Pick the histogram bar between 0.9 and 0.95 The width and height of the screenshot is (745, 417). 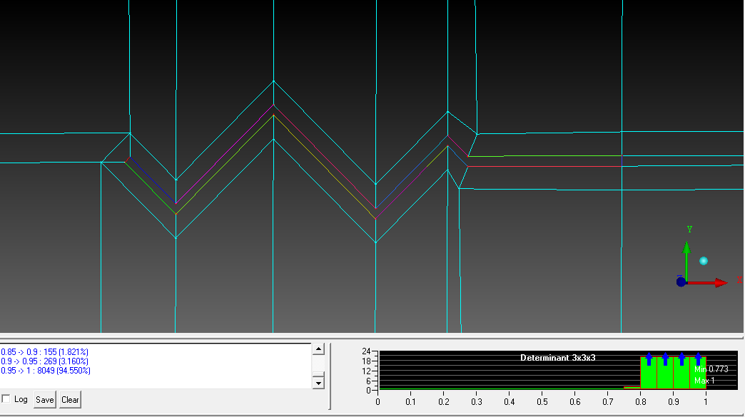coord(681,373)
